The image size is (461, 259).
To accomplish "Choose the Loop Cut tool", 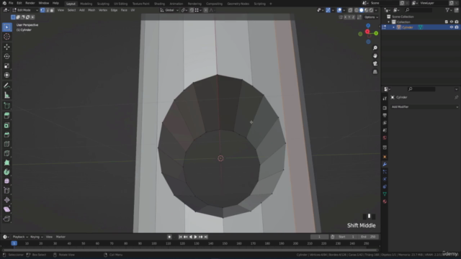I will (x=6, y=144).
